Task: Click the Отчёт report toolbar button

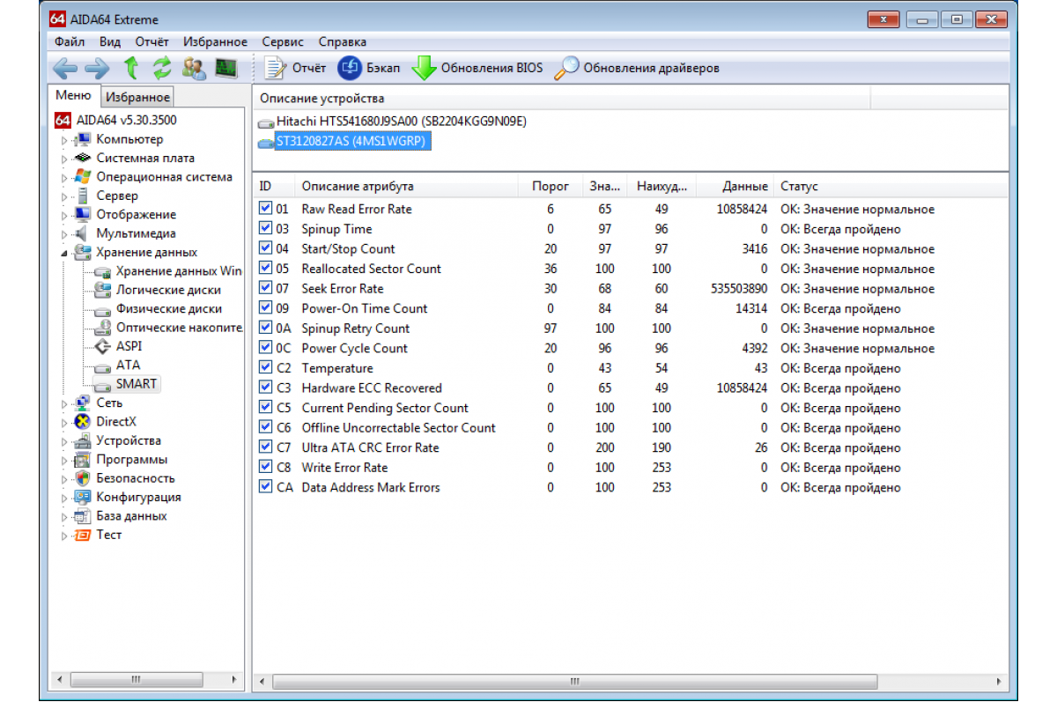Action: pyautogui.click(x=295, y=68)
